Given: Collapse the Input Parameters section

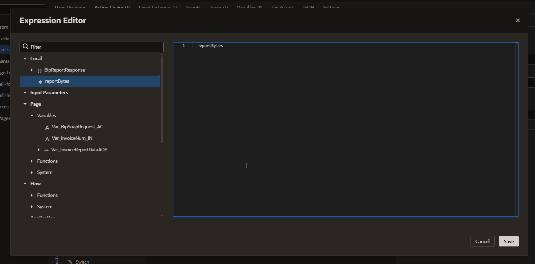Looking at the screenshot, I should click(x=25, y=93).
